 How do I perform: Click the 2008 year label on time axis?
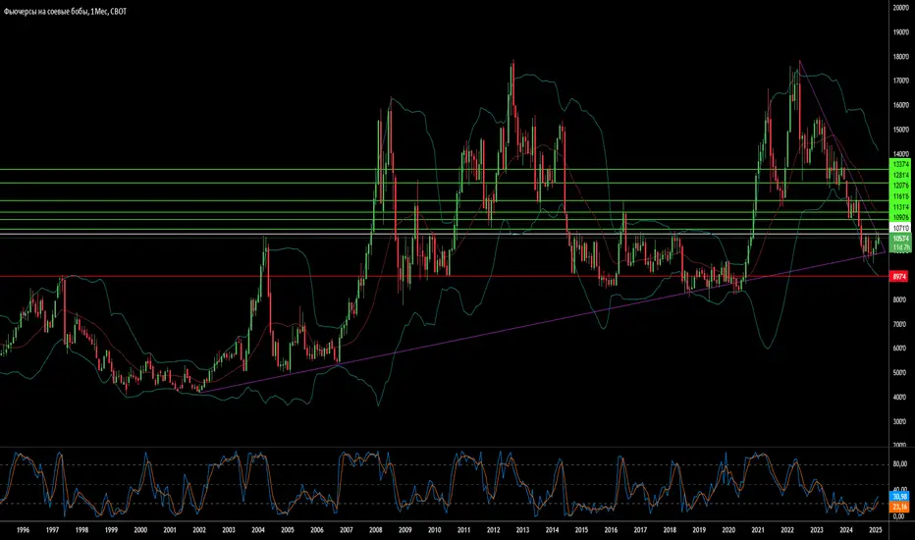tap(376, 530)
